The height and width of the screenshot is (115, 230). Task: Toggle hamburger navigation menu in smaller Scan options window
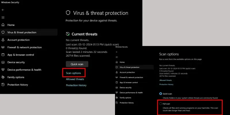click(x=116, y=57)
